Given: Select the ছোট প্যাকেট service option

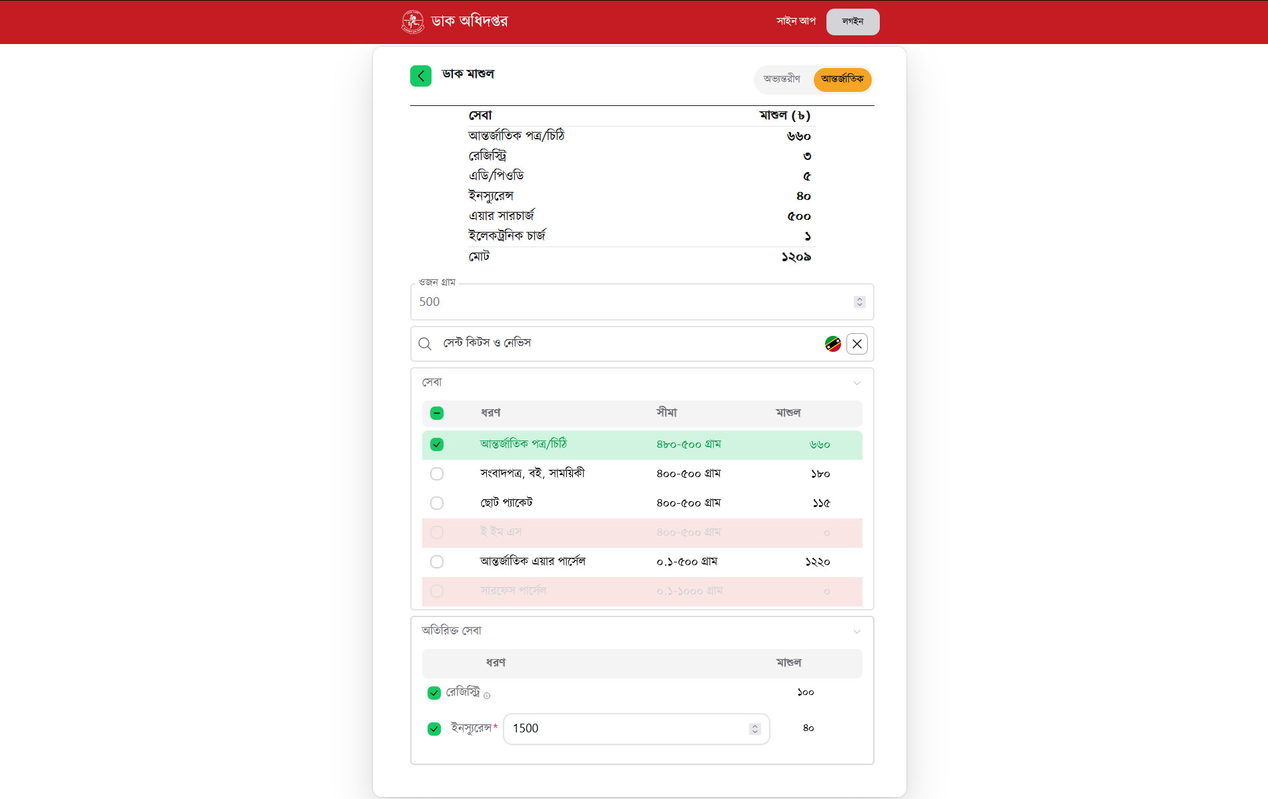Looking at the screenshot, I should point(437,503).
